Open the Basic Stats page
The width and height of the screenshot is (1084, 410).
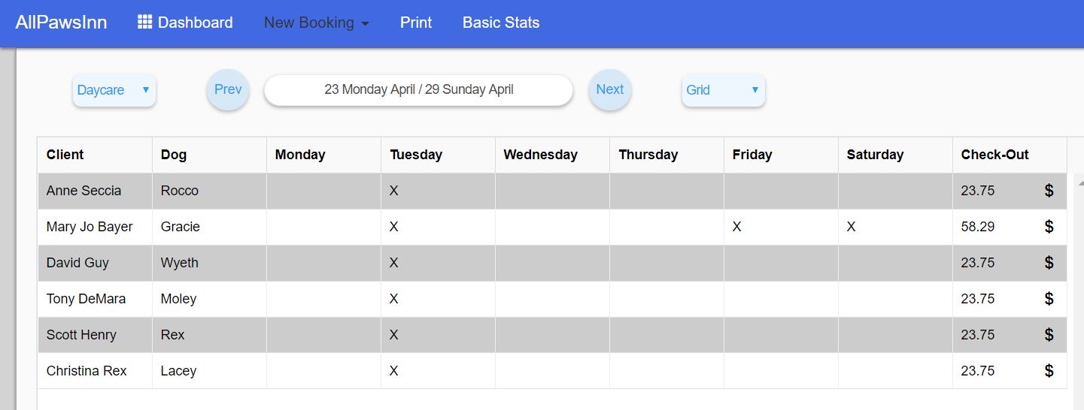click(x=501, y=23)
